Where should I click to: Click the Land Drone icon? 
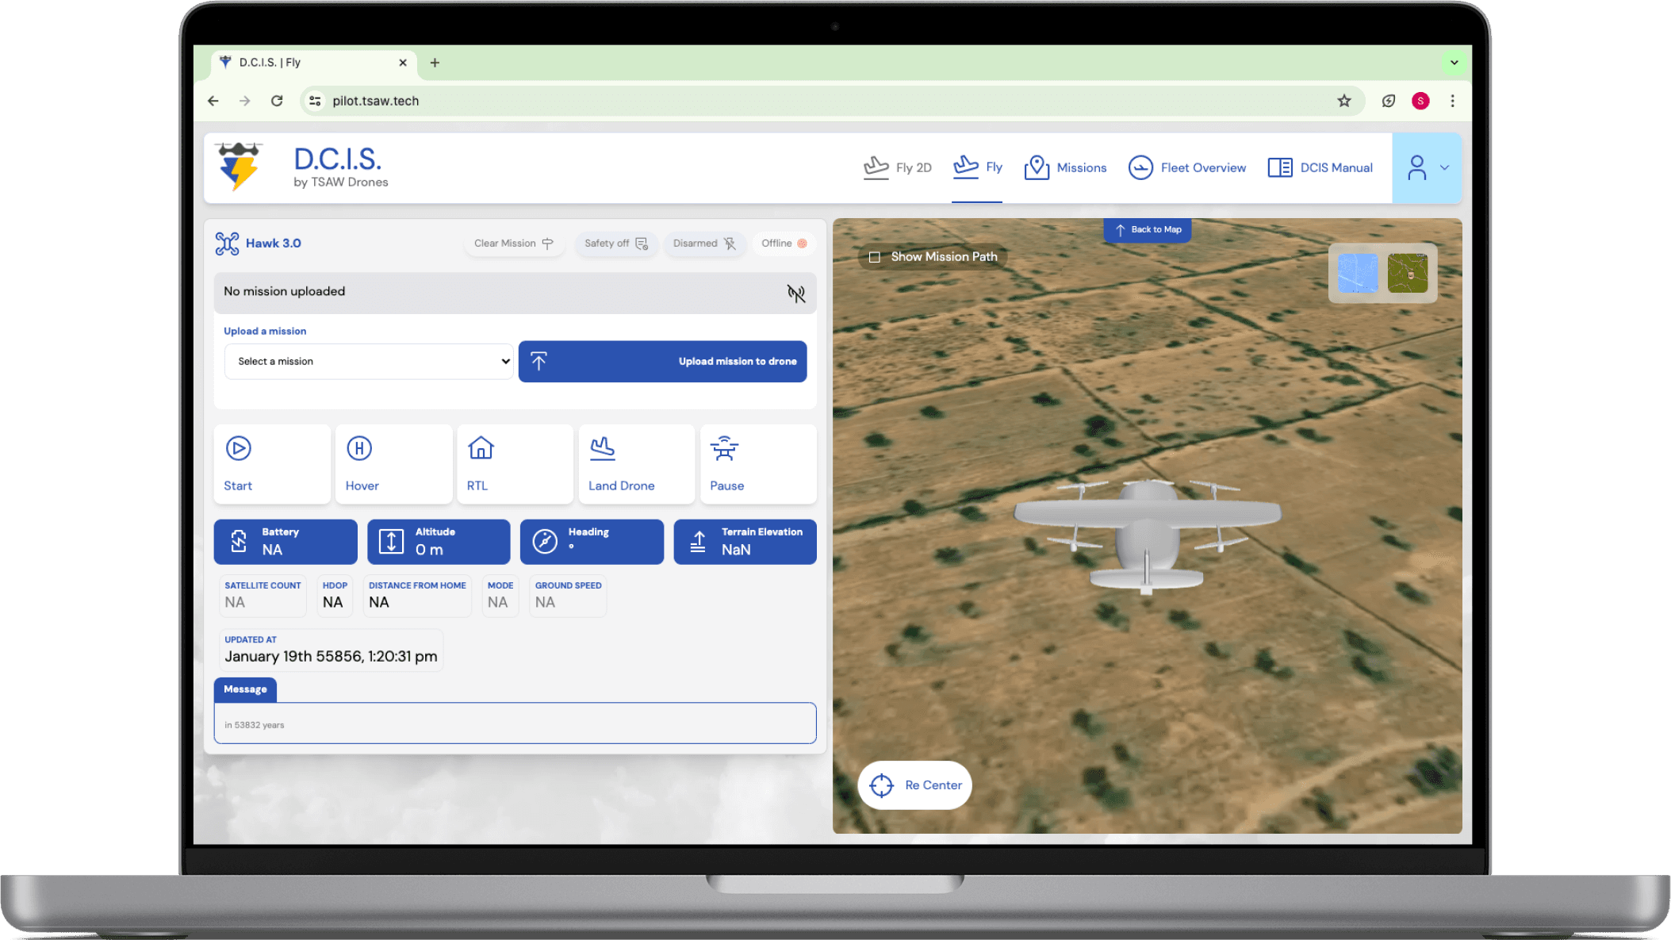coord(602,448)
